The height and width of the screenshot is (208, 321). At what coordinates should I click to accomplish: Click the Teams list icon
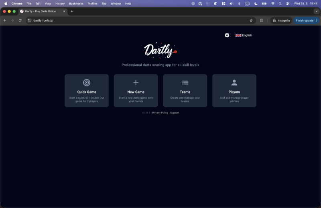pyautogui.click(x=185, y=83)
